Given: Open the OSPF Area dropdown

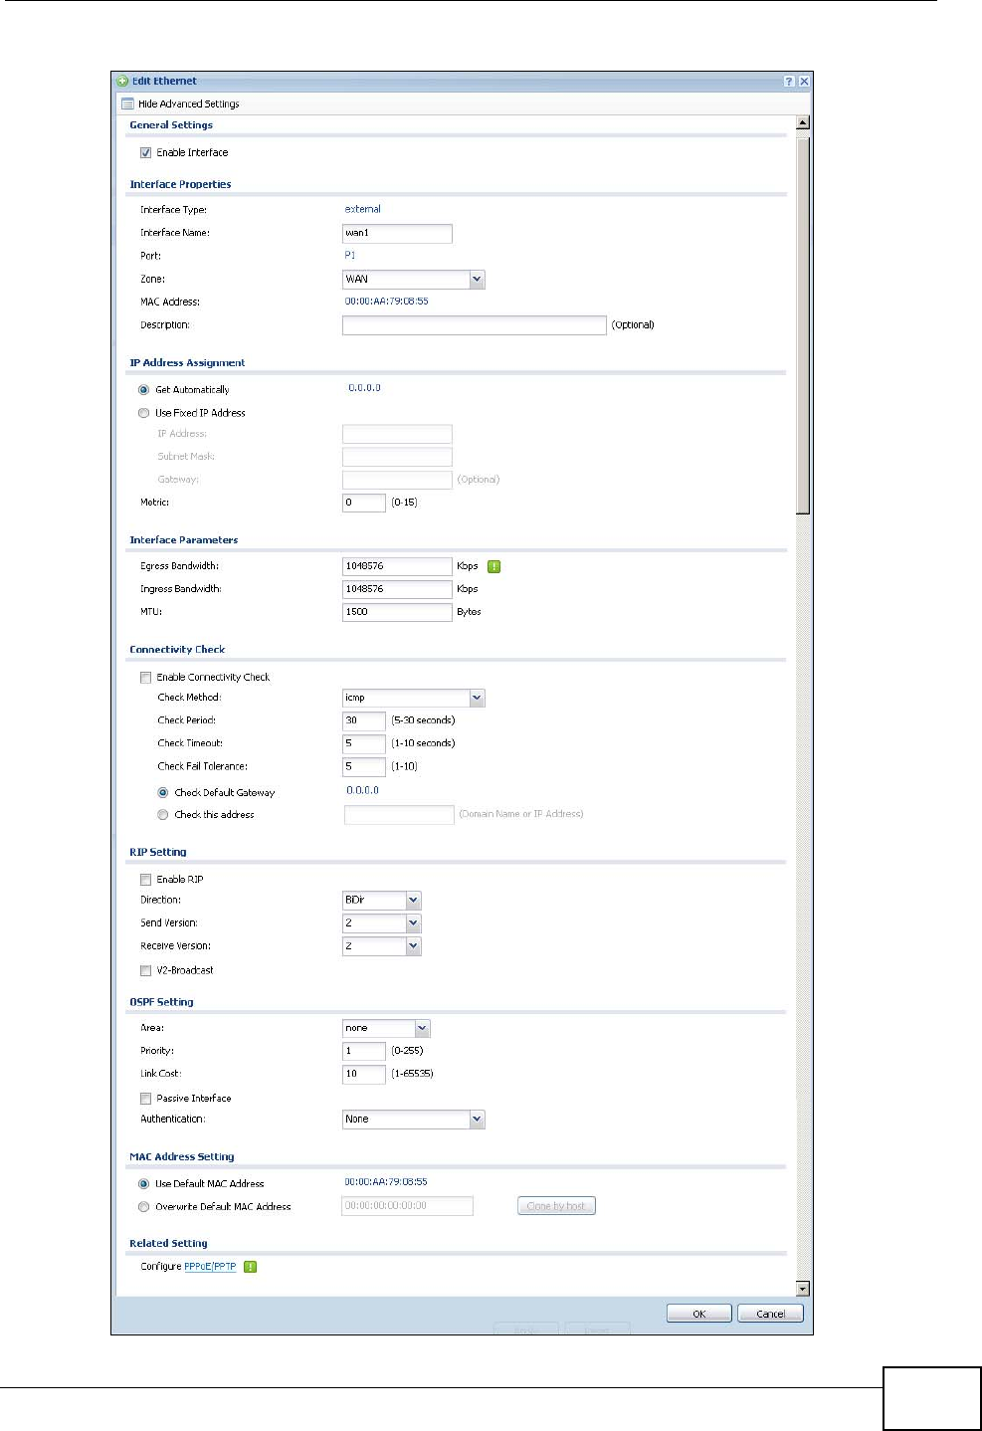Looking at the screenshot, I should coord(386,1028).
